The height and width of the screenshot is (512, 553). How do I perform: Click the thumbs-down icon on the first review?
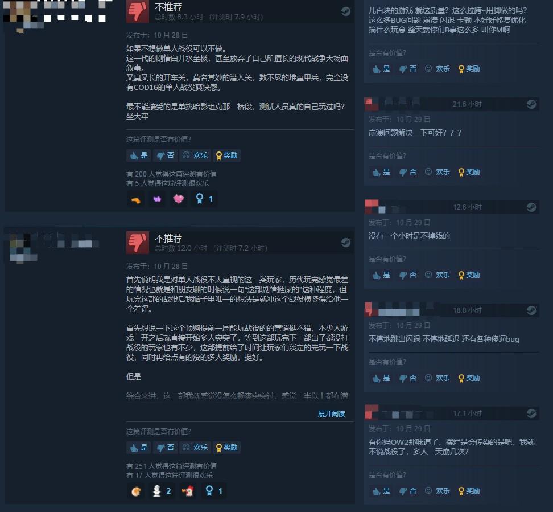click(137, 11)
